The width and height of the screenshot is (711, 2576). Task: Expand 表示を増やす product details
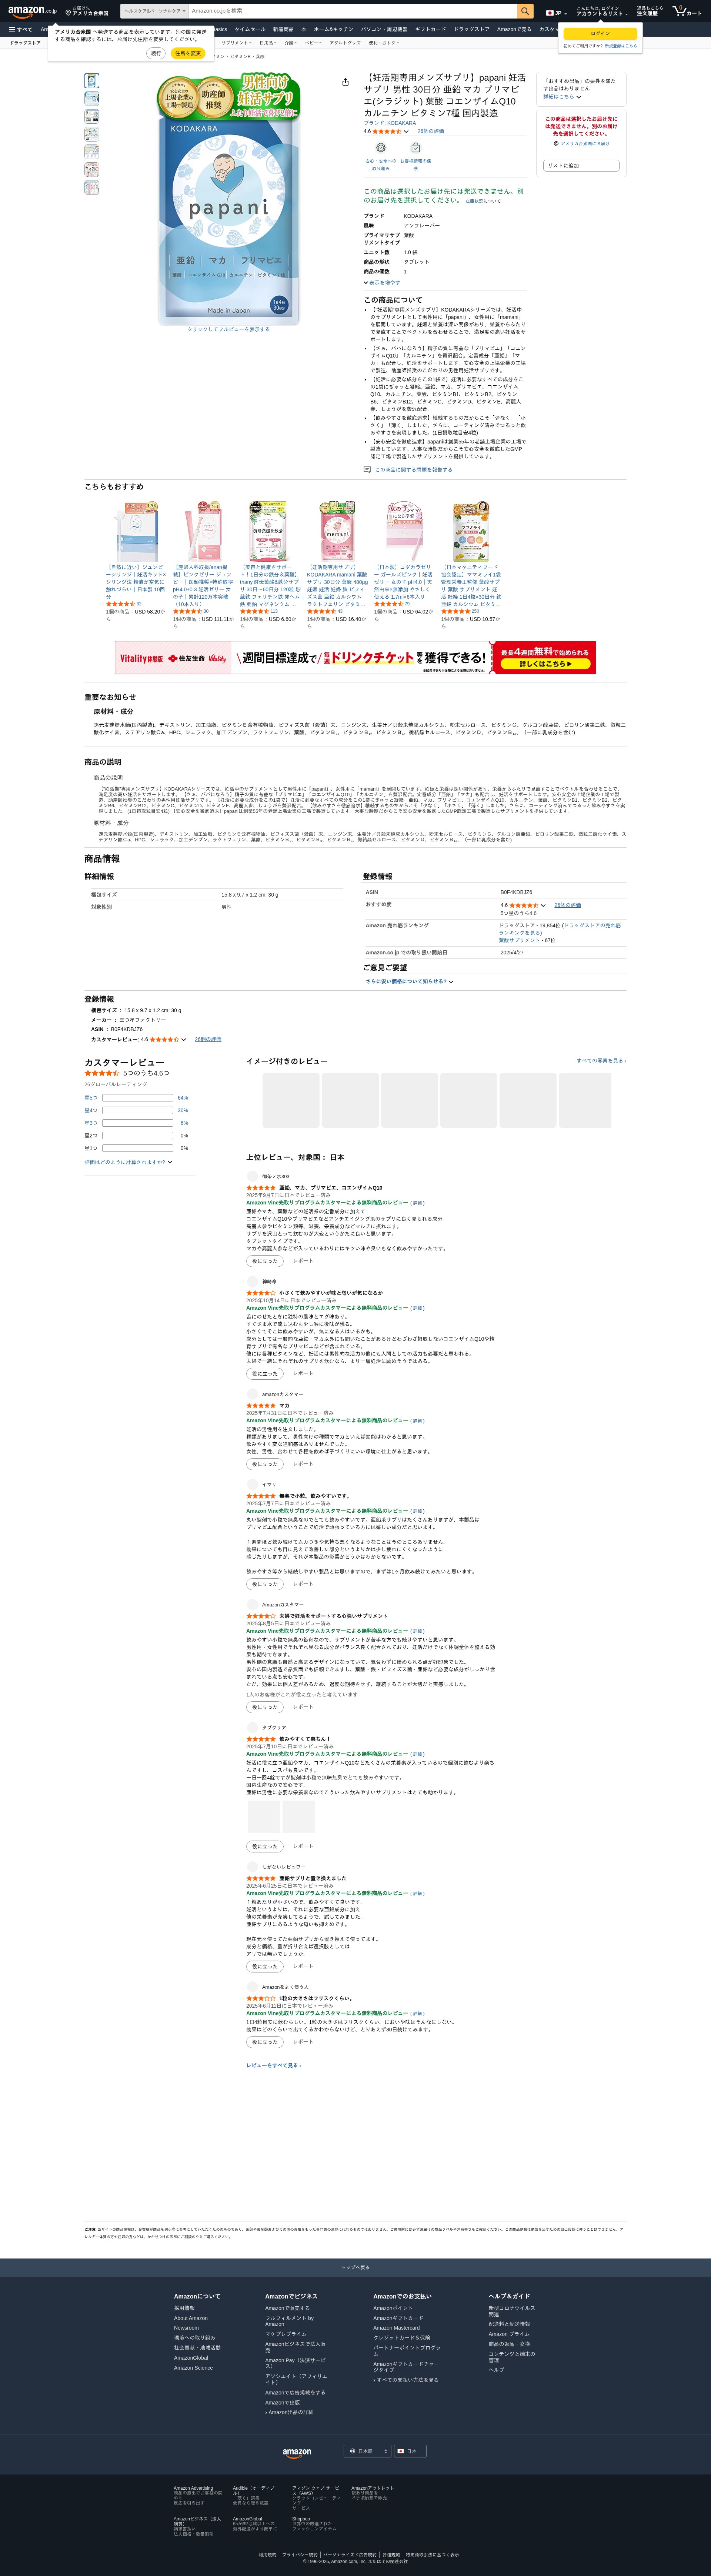(x=382, y=283)
